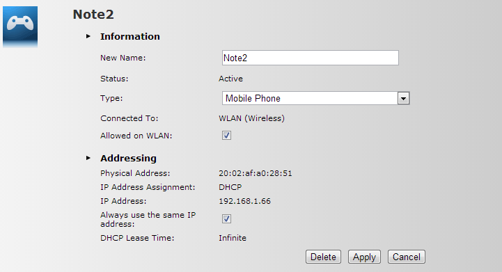Uncheck the Allowed on WLAN checkbox
Viewport: 502px width, 272px height.
[x=226, y=136]
